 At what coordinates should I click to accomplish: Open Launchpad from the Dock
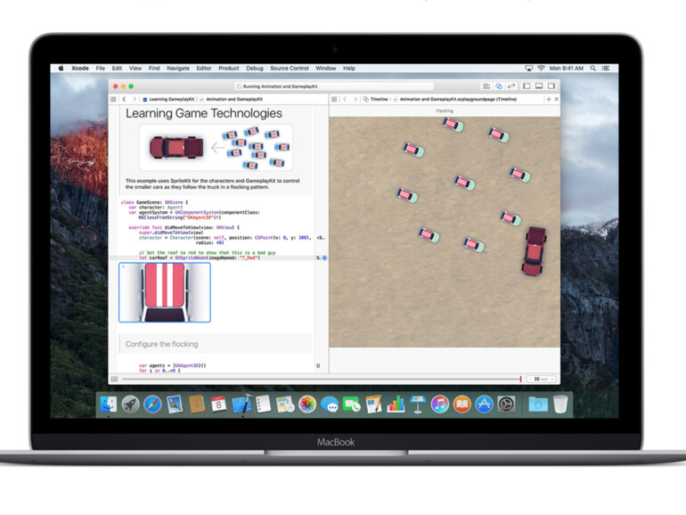[x=130, y=404]
